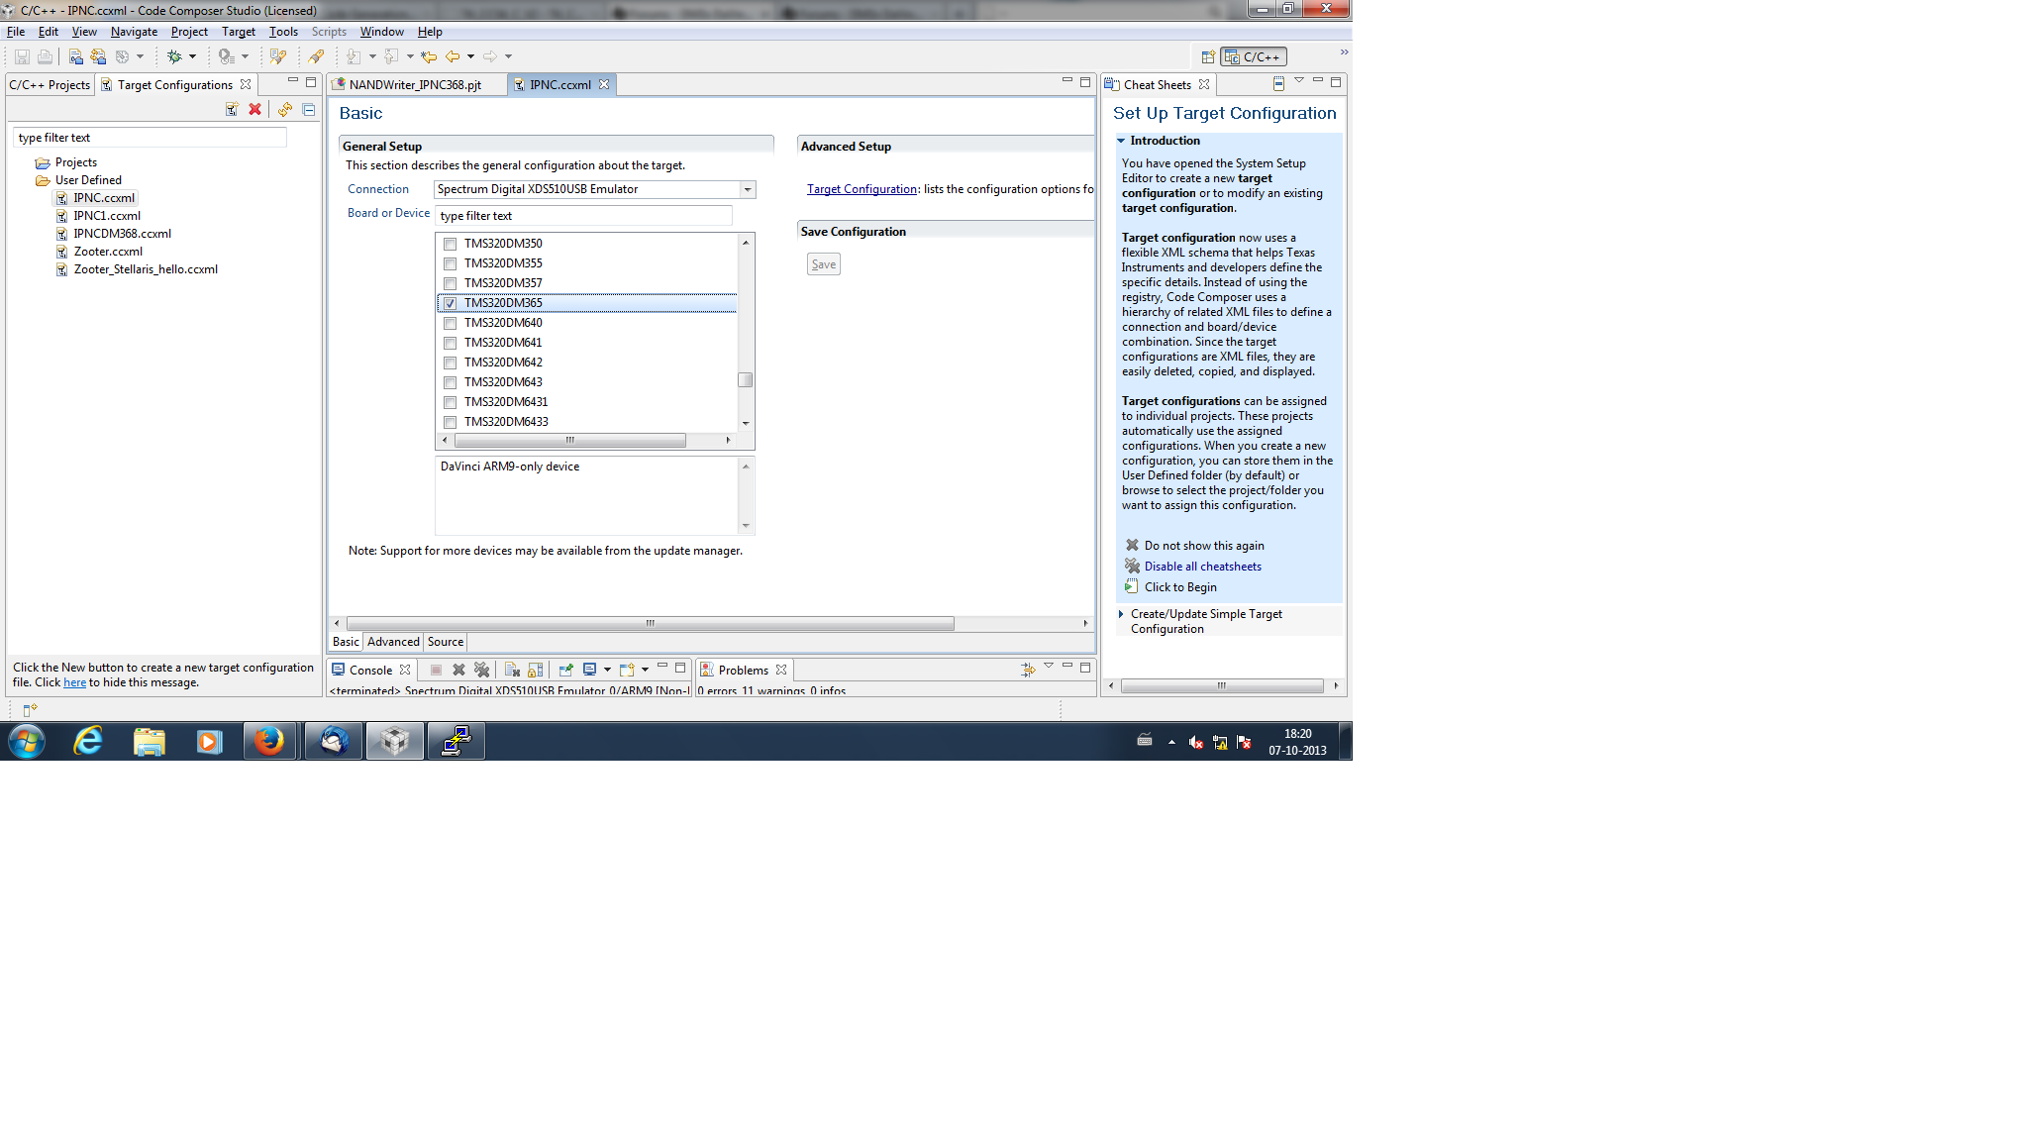Click the Refresh target configurations icon
The height and width of the screenshot is (1141, 2029).
tap(285, 110)
